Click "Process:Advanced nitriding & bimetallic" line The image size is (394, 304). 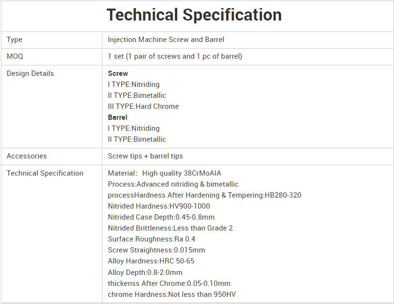(173, 184)
